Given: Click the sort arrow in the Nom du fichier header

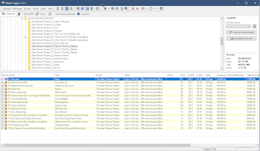Looking at the screenshot, I should click(19, 75).
